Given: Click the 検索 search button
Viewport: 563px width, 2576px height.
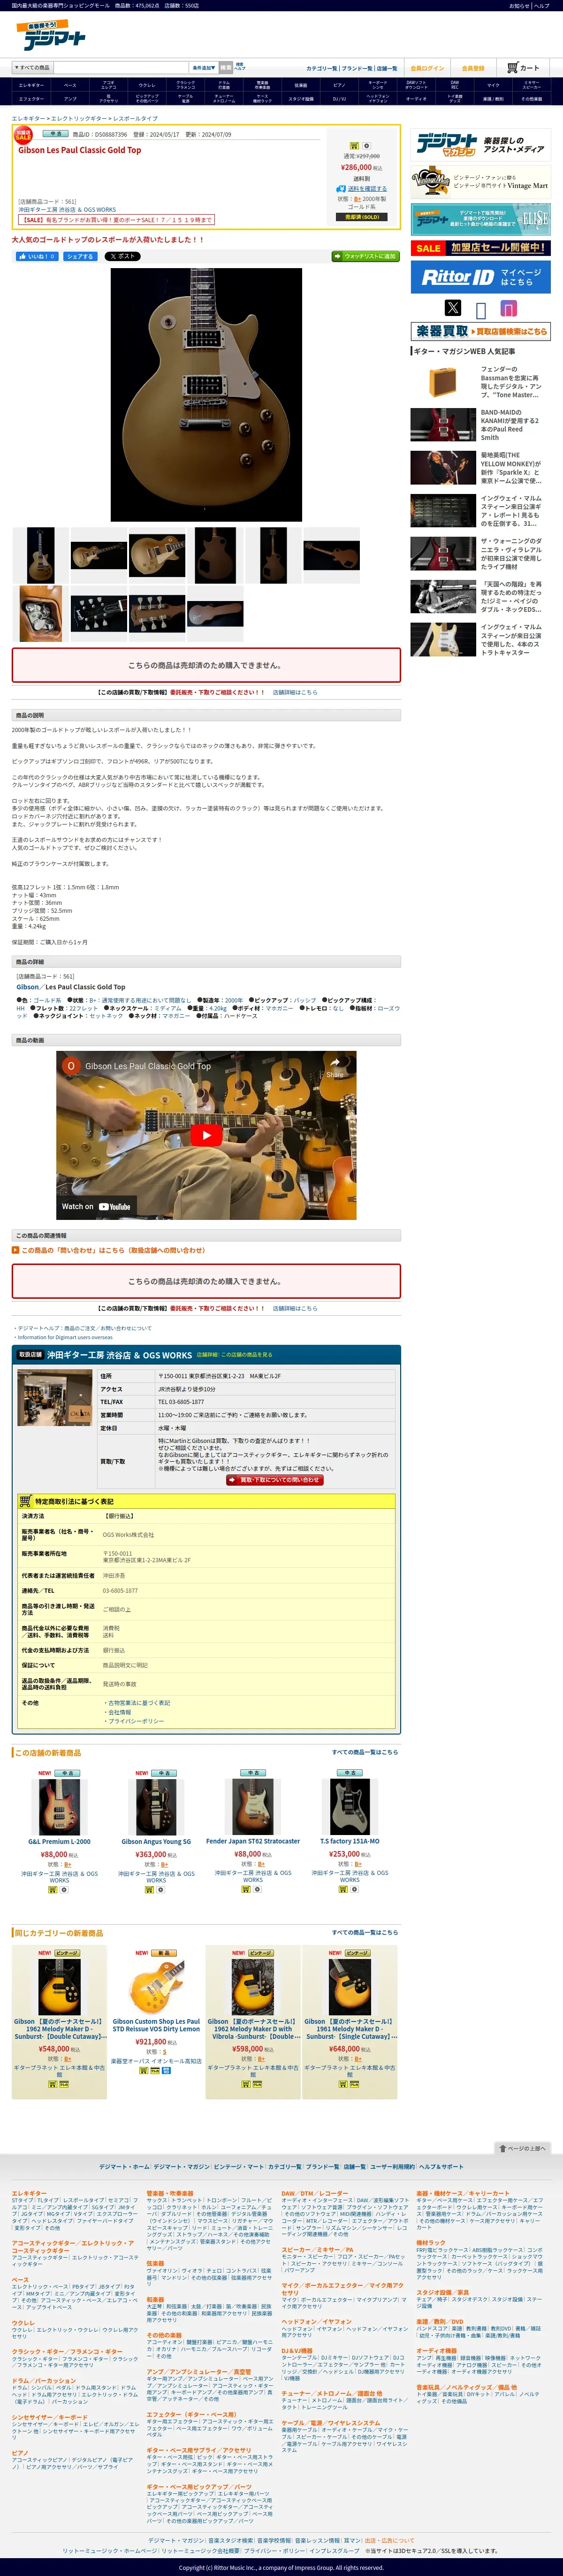Looking at the screenshot, I should tap(225, 68).
